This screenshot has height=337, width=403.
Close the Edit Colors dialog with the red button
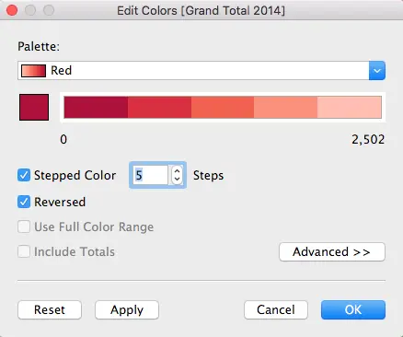[x=12, y=10]
